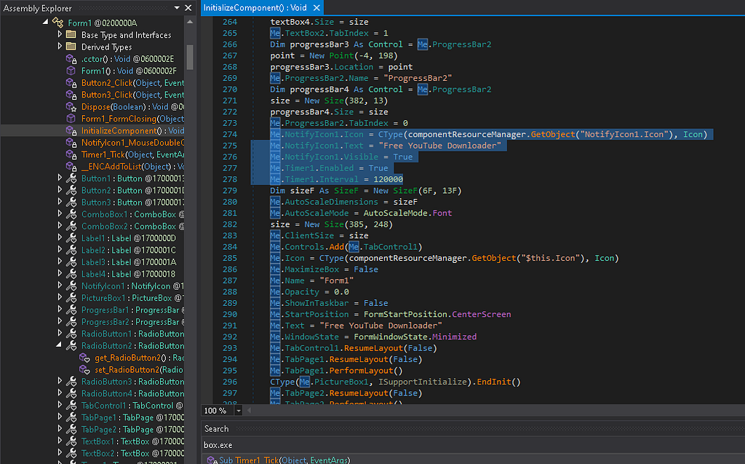
Task: Click the get_RadioButton2 accessor icon
Action: click(x=84, y=358)
